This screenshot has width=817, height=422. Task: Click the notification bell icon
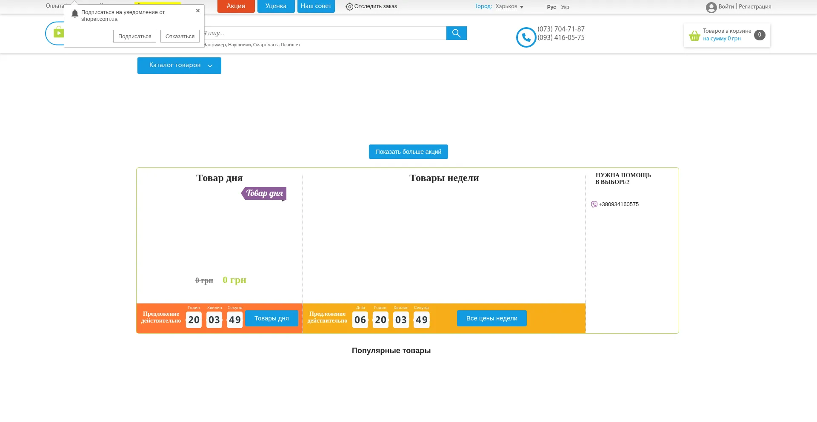click(x=75, y=14)
